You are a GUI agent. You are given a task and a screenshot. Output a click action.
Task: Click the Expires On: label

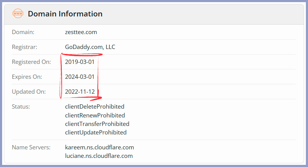(27, 77)
